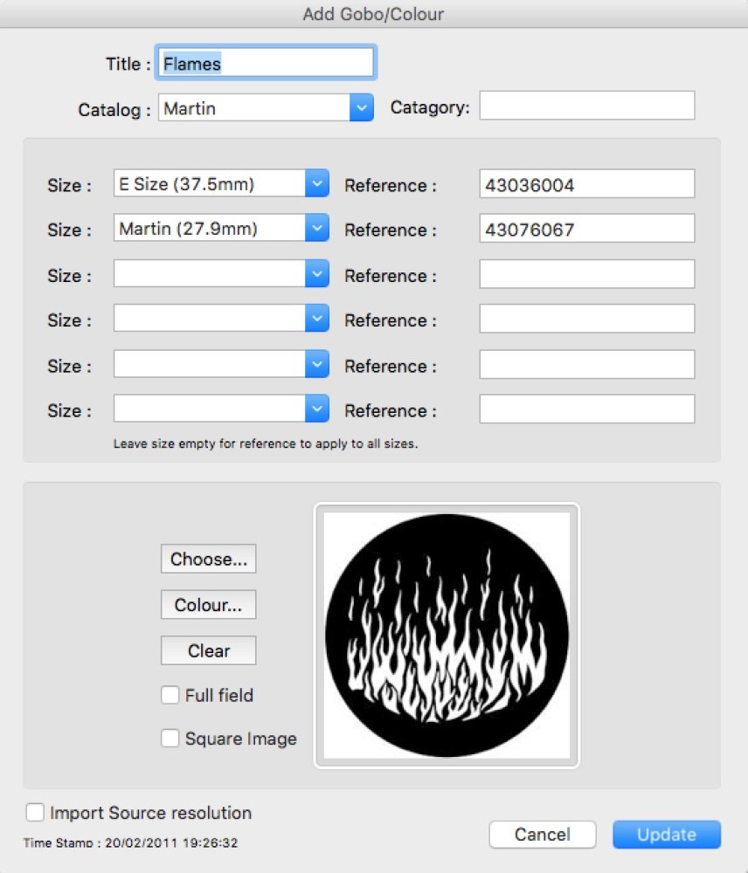The width and height of the screenshot is (748, 873).
Task: Select the Reference field with 43036004
Action: [x=585, y=183]
